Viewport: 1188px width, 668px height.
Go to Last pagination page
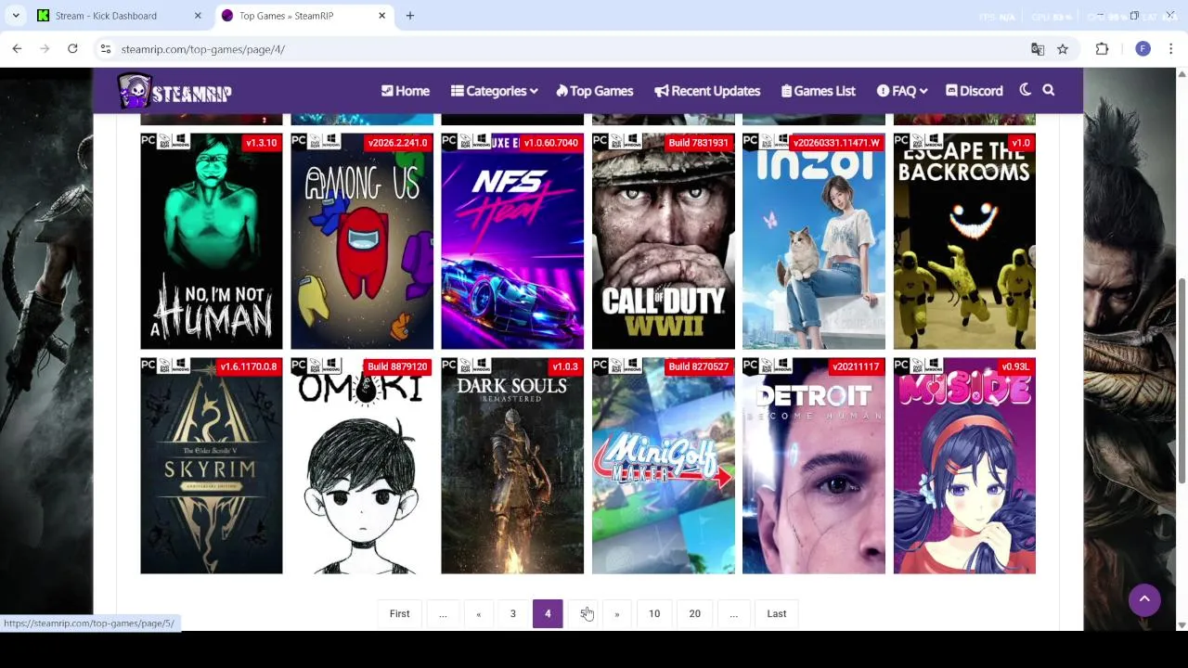tap(777, 613)
